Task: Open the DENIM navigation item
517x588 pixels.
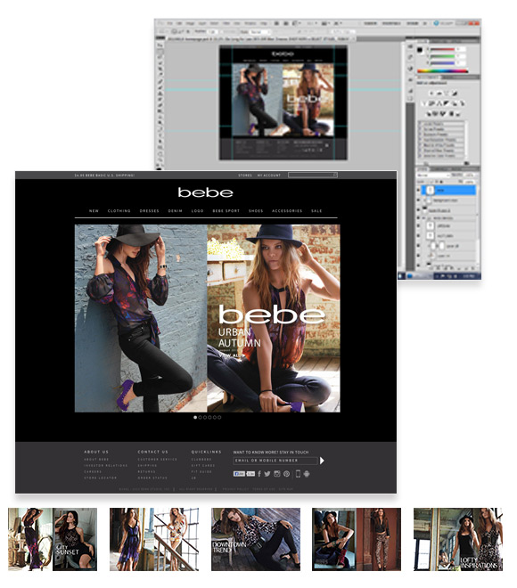Action: (x=176, y=211)
